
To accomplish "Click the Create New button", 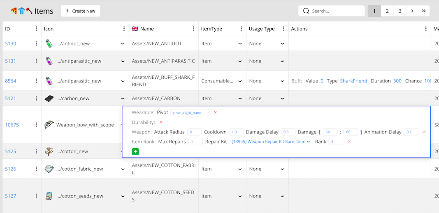I will [80, 11].
